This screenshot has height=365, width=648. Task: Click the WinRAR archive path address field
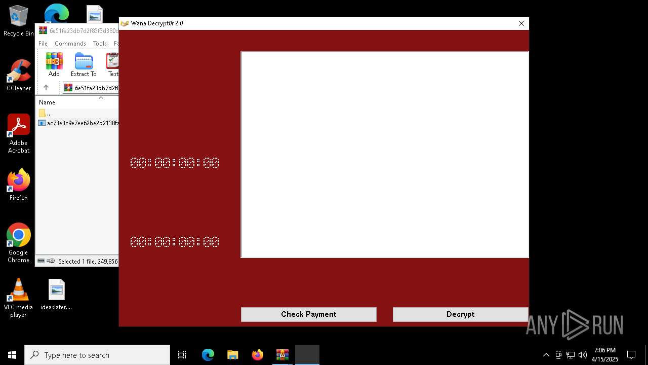coord(91,88)
